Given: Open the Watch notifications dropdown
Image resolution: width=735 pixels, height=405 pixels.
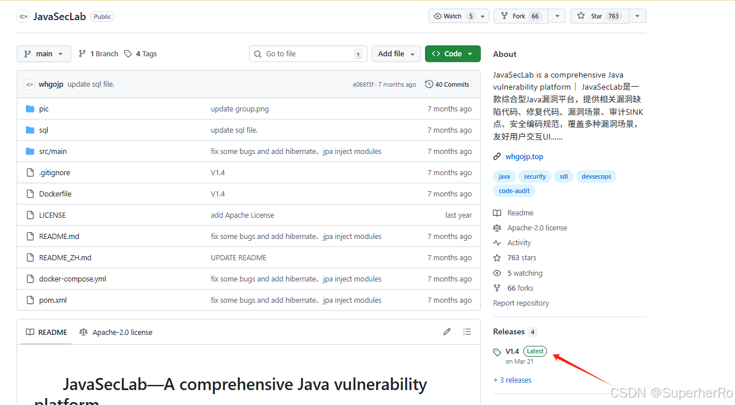Looking at the screenshot, I should click(459, 16).
